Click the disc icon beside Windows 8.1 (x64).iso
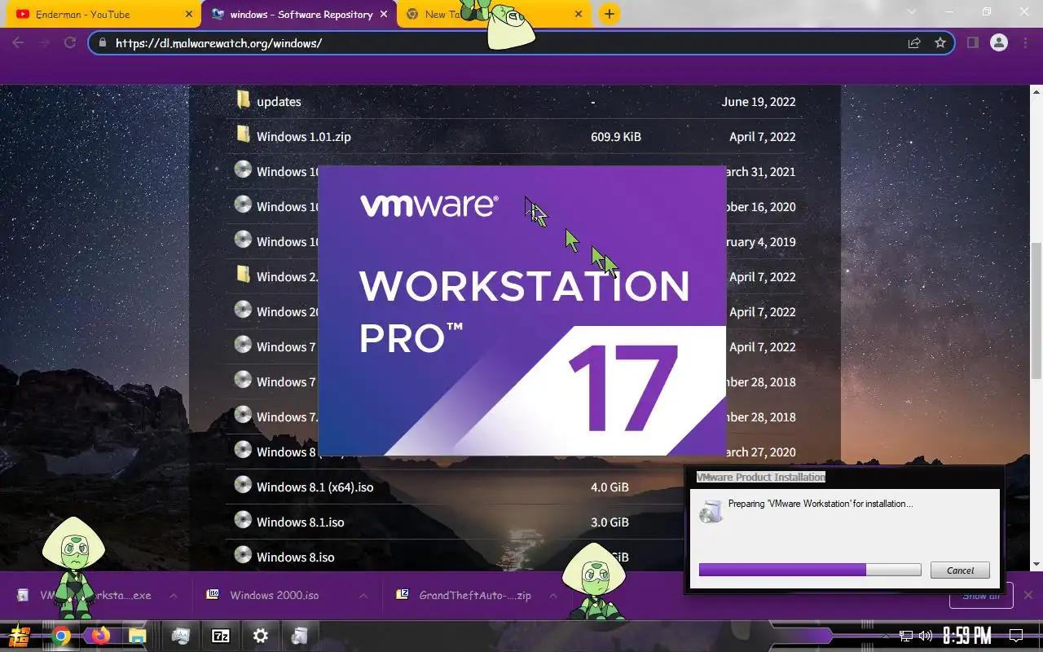Viewport: 1043px width, 652px height. 243,485
